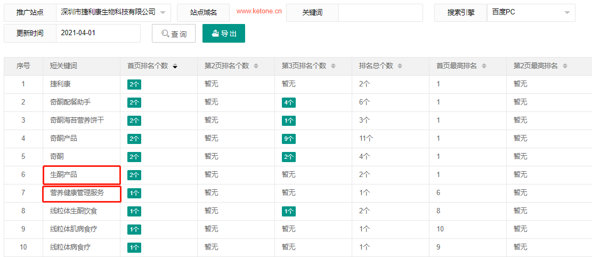Sort by 首页排名个数 column arrow
The image size is (592, 257).
(175, 66)
